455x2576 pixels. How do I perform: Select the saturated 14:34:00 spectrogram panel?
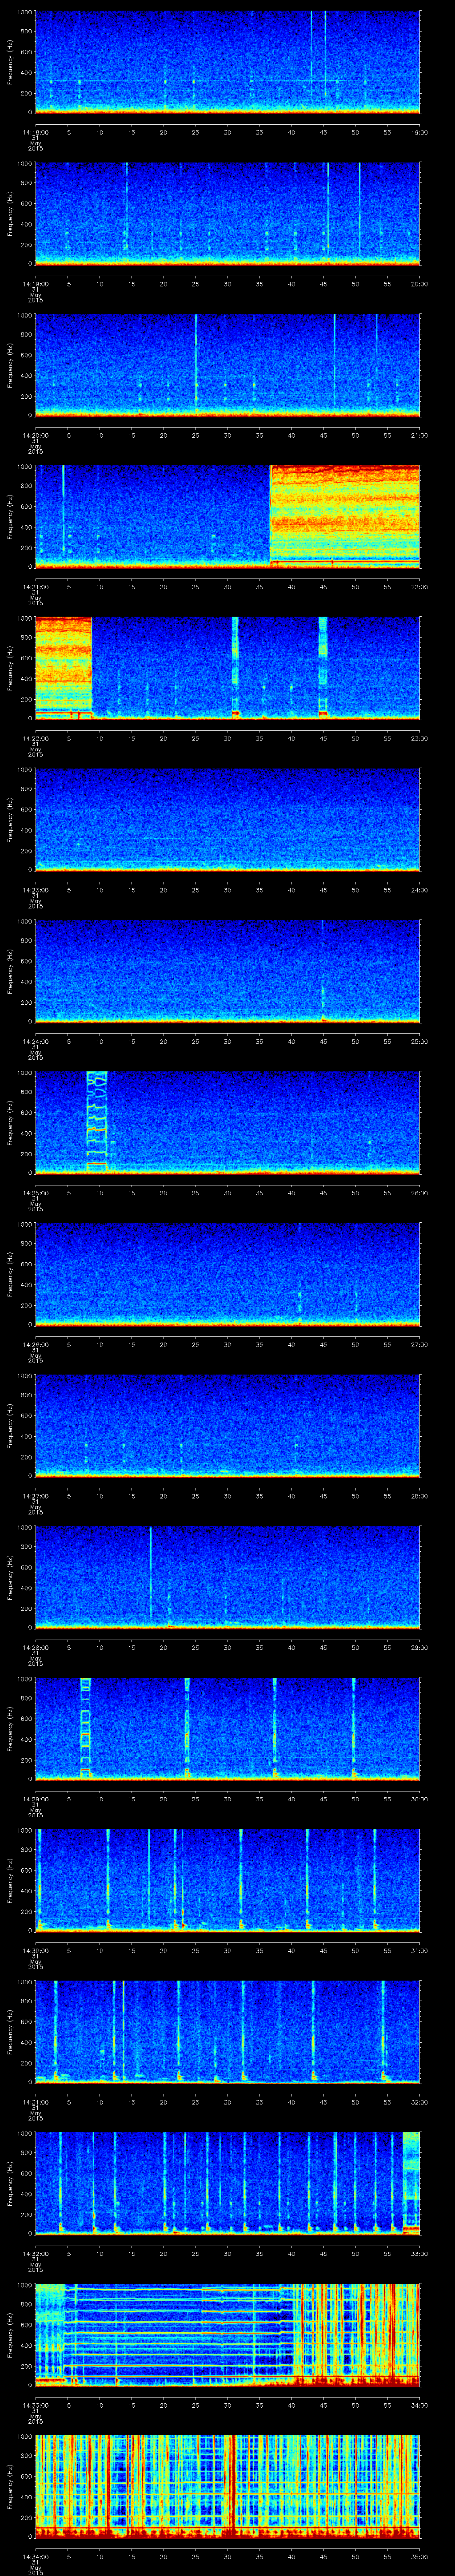coord(227,2486)
